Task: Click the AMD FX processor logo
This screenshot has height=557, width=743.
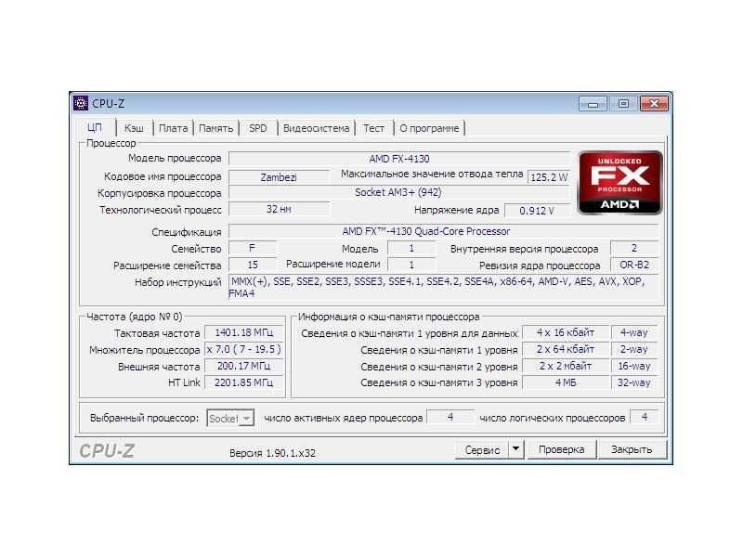Action: (x=619, y=182)
